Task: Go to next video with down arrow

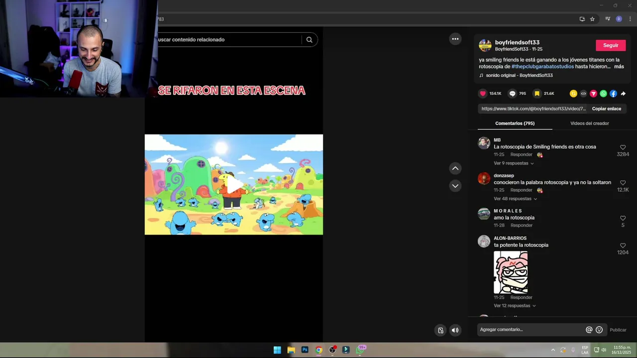Action: click(x=455, y=185)
